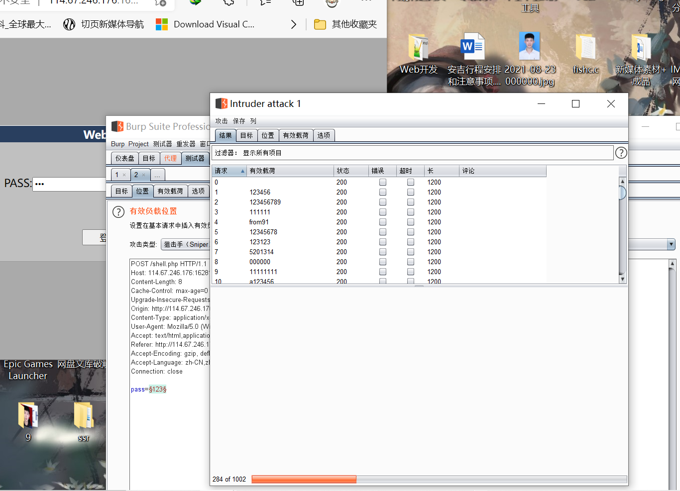Click Burp Suite logo in Intruder attack title

(222, 103)
